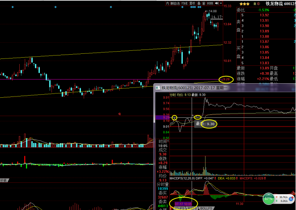Click the three-star rating icon
296x210 pixels.
pyautogui.click(x=244, y=3)
